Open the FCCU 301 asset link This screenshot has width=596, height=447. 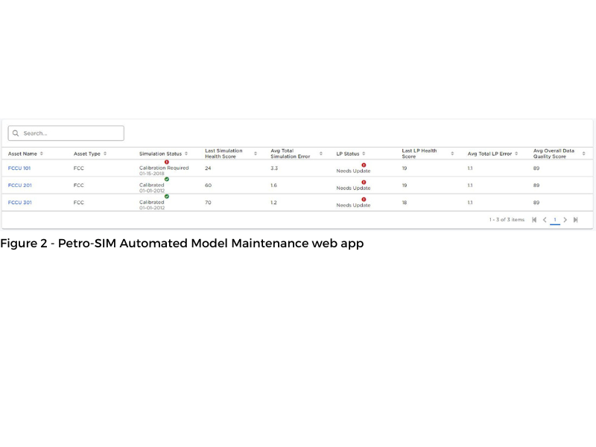click(19, 203)
